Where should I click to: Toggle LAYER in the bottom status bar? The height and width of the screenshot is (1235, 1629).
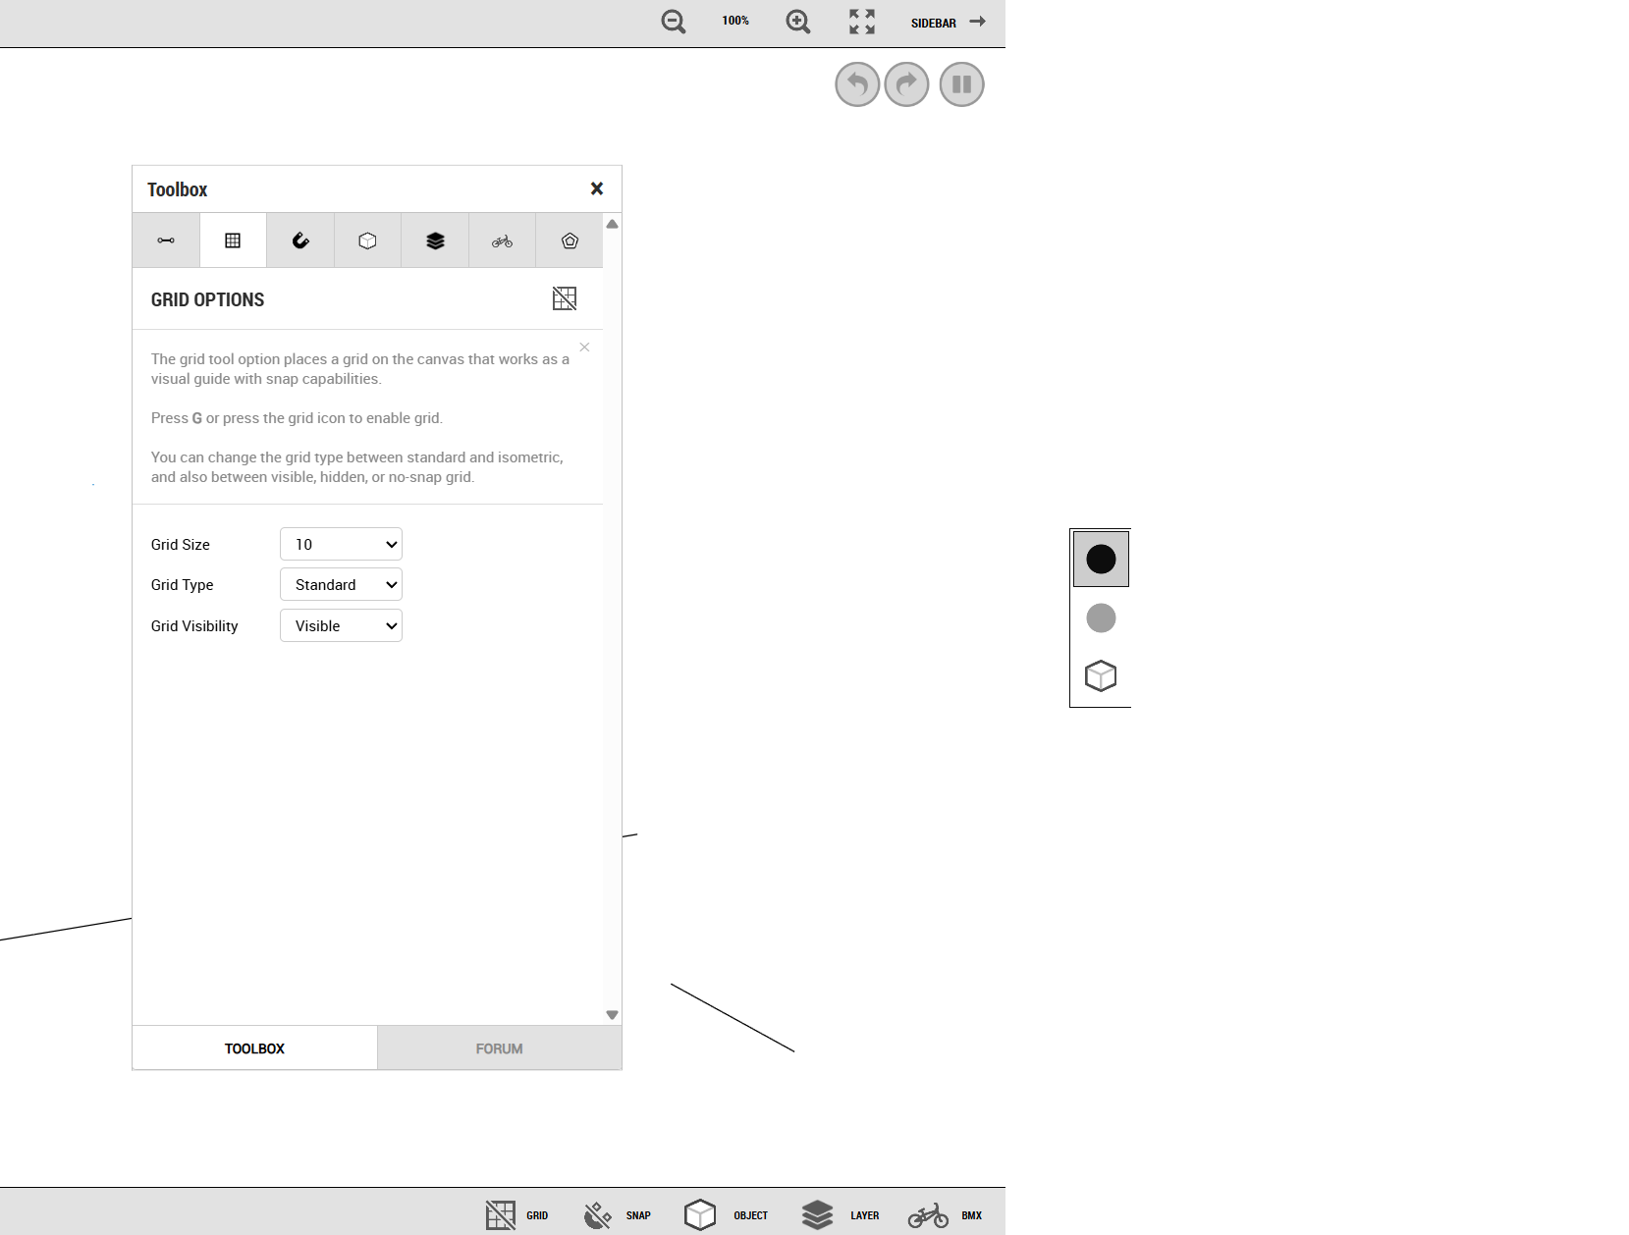coord(843,1214)
